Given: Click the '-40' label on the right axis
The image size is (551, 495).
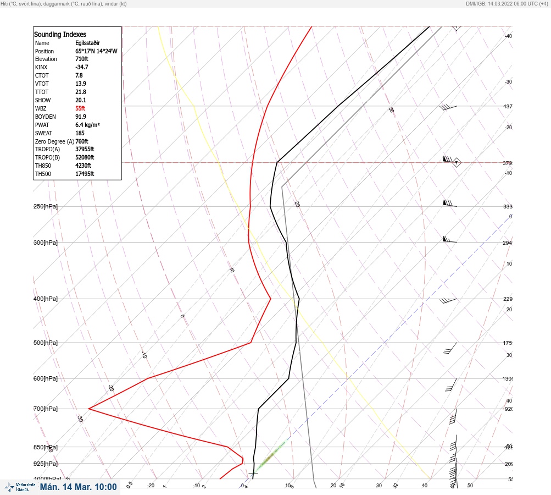Looking at the screenshot, I should [508, 36].
